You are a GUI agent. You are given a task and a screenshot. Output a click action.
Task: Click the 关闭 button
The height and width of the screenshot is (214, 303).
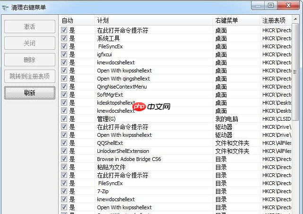[x=30, y=43]
